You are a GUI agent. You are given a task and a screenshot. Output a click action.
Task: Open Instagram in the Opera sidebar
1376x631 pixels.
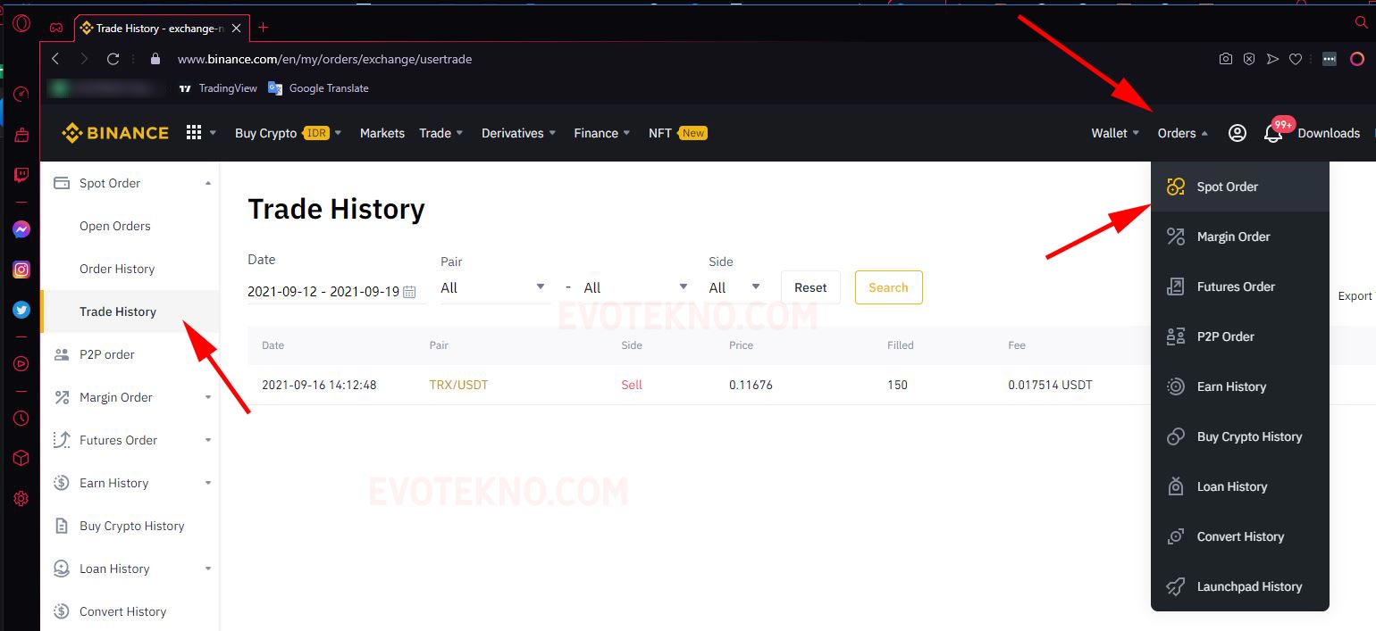[21, 270]
